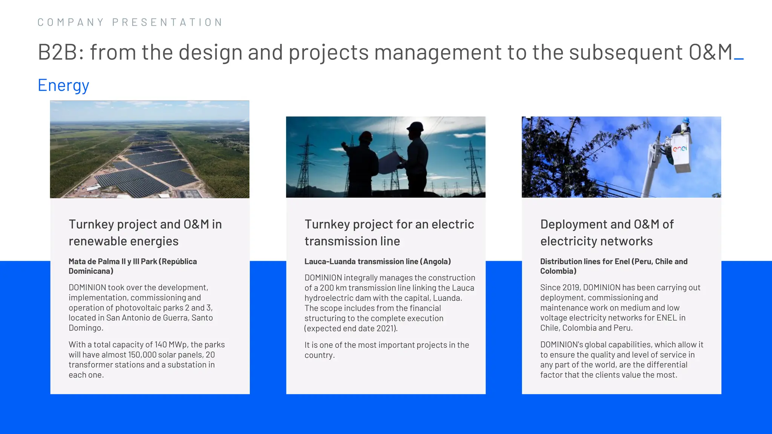Click the solar park aerial photo
Screen dimensions: 772x434
pos(150,149)
